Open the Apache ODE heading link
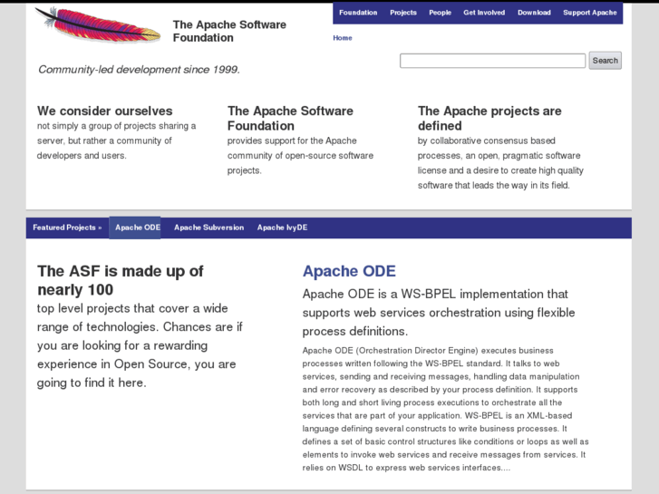The height and width of the screenshot is (494, 659). tap(349, 271)
